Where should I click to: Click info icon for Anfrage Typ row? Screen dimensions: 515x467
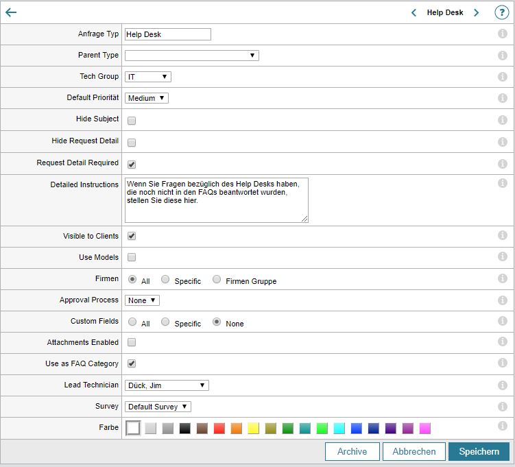pos(503,34)
